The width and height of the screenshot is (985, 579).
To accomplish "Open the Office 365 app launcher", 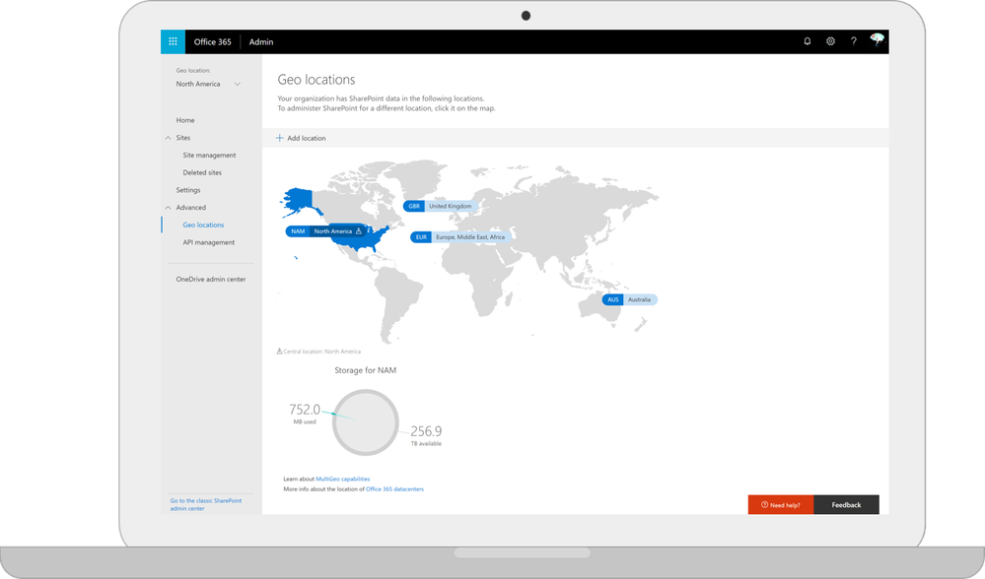I will [x=173, y=41].
